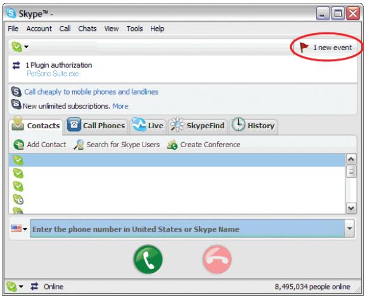Open the File menu
Image resolution: width=365 pixels, height=297 pixels.
tap(13, 29)
